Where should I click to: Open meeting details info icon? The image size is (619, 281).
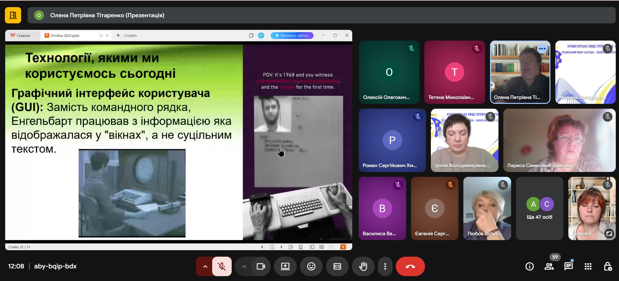click(x=529, y=266)
